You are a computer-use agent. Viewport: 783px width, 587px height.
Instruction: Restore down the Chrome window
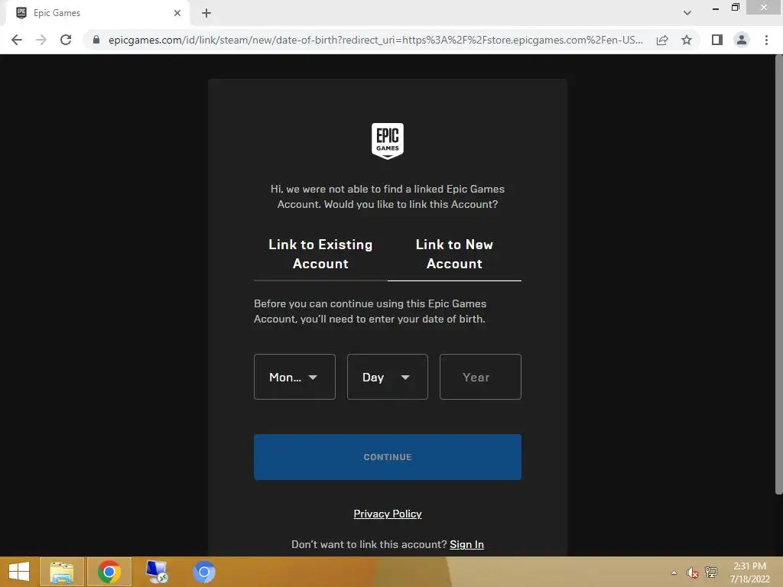pos(736,8)
